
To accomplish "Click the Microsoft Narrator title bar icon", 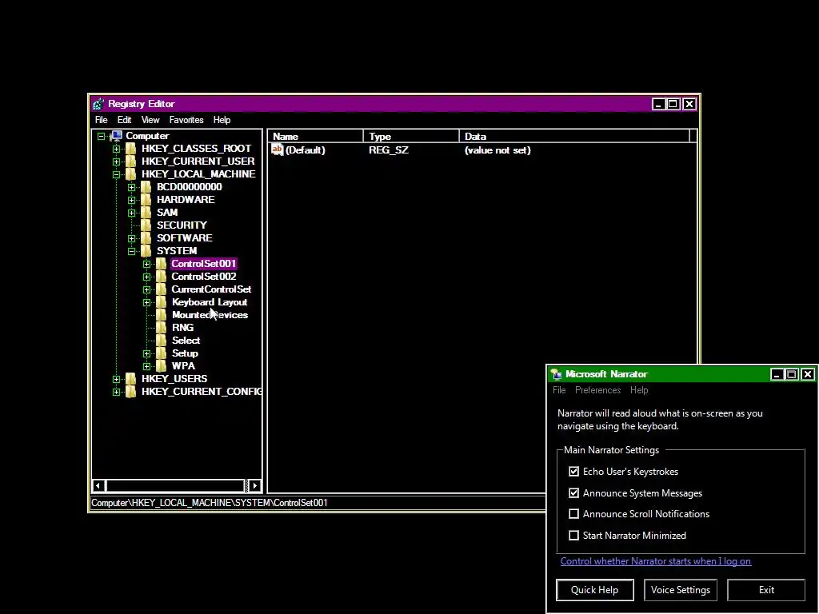I will [x=557, y=374].
